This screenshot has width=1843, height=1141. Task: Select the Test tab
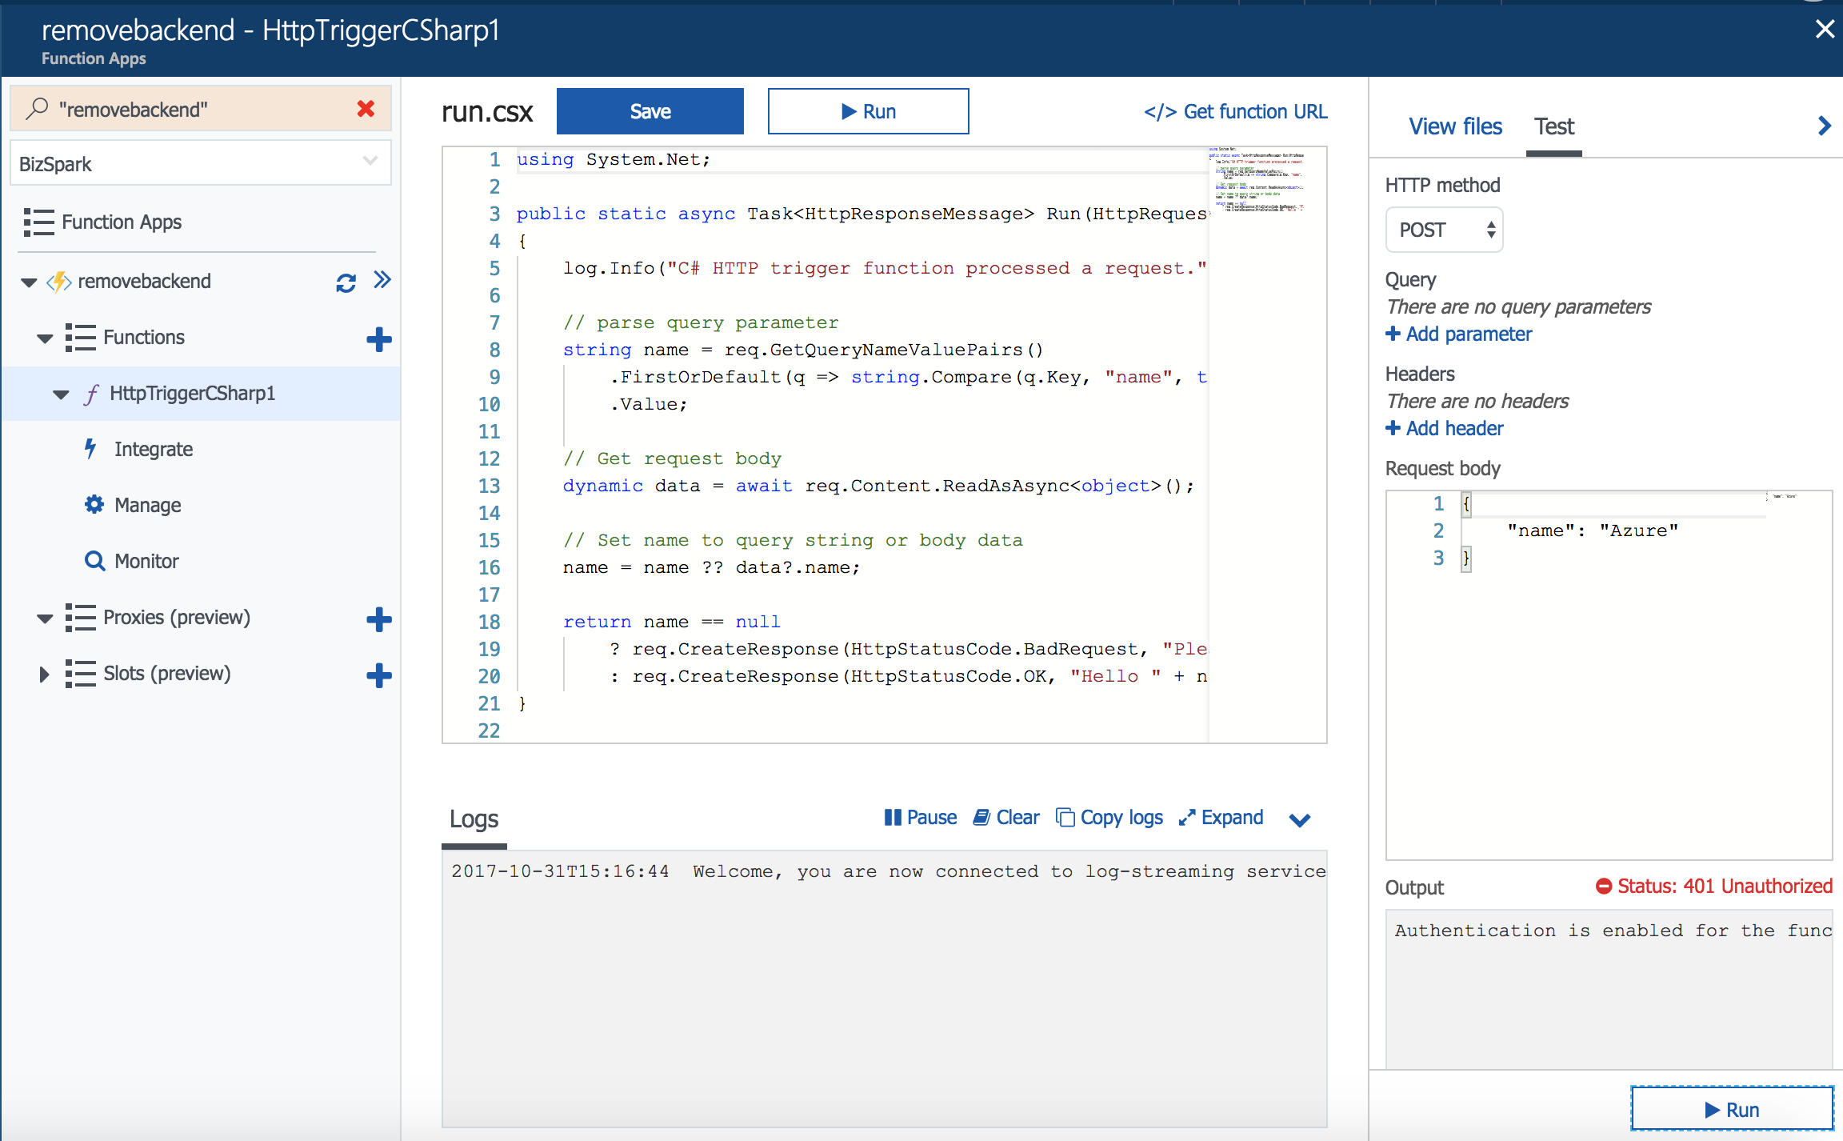1553,126
